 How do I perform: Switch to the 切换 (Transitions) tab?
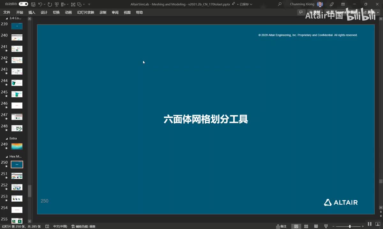(x=56, y=12)
